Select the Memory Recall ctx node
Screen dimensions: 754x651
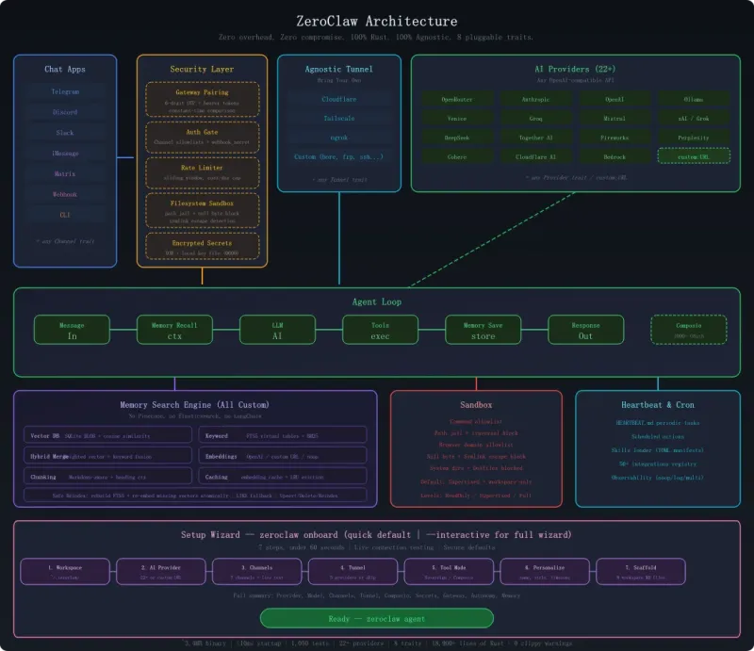(174, 330)
